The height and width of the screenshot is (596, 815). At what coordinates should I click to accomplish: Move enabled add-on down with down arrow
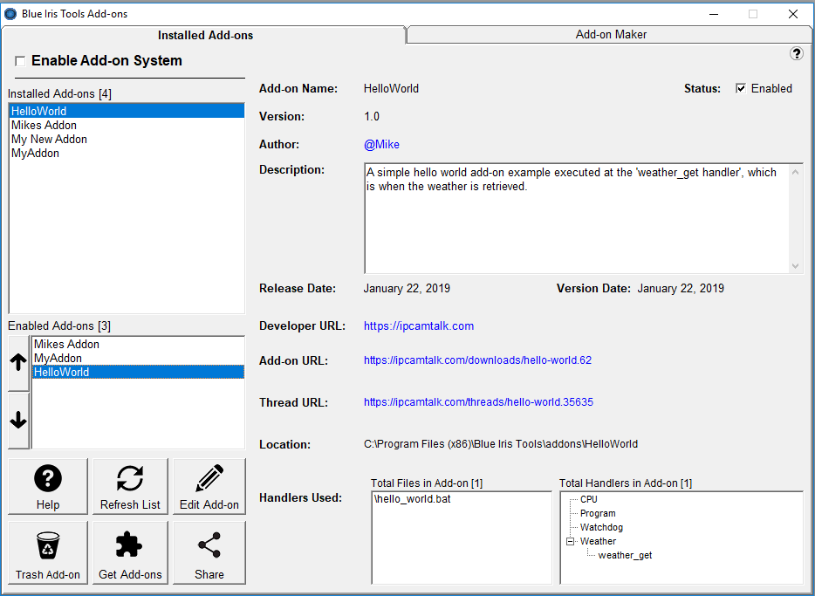(x=18, y=421)
